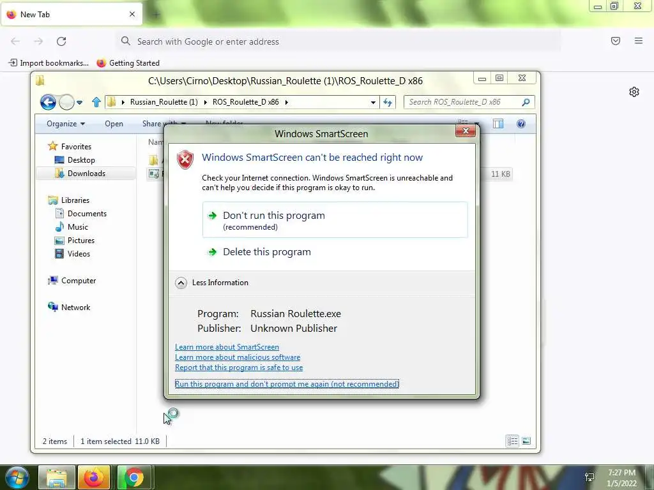This screenshot has width=654, height=490.
Task: Open Getting Started bookmark
Action: (128, 63)
